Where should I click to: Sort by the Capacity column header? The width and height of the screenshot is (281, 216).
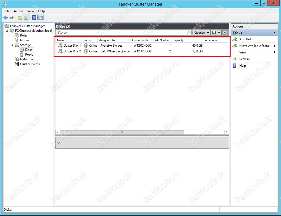pos(187,40)
